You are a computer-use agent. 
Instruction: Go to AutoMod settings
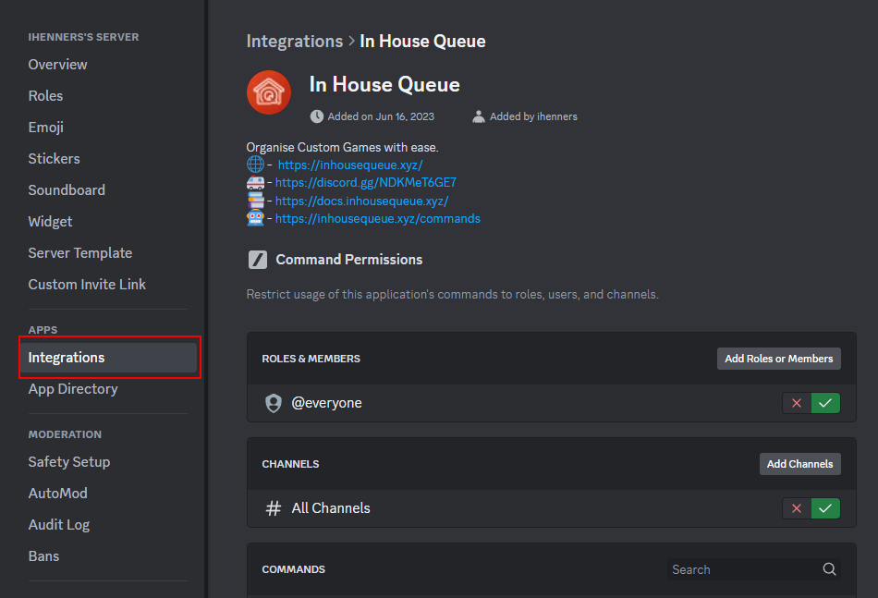(57, 494)
